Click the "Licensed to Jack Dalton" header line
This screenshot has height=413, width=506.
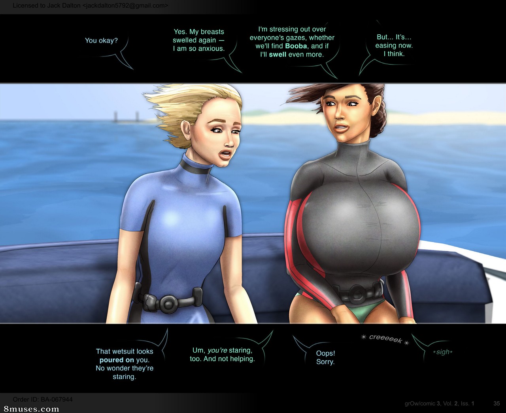91,6
